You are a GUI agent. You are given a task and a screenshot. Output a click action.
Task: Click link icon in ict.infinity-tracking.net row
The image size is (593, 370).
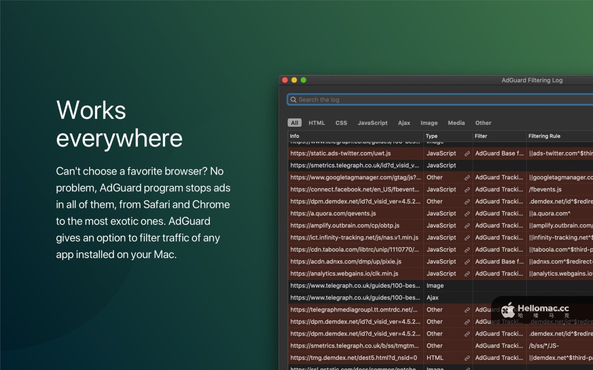[467, 238]
